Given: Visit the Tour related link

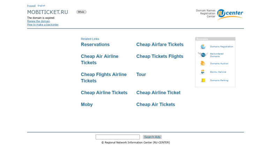Looking at the screenshot, I should (x=141, y=74).
